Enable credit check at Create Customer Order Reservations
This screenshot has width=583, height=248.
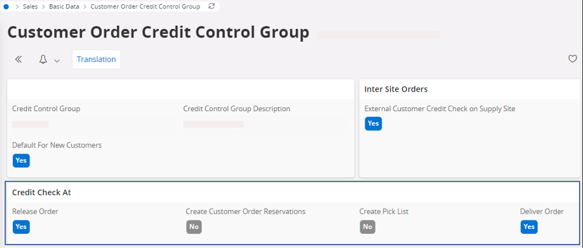click(194, 227)
